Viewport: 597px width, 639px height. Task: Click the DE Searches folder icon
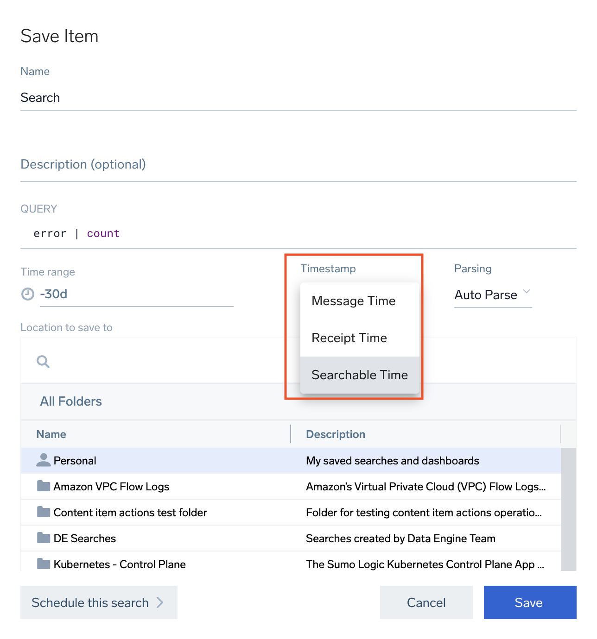tap(44, 538)
